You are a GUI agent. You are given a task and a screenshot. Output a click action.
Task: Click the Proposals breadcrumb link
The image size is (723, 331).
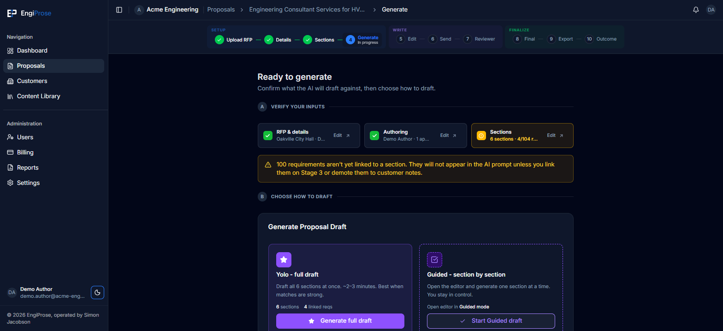point(221,10)
